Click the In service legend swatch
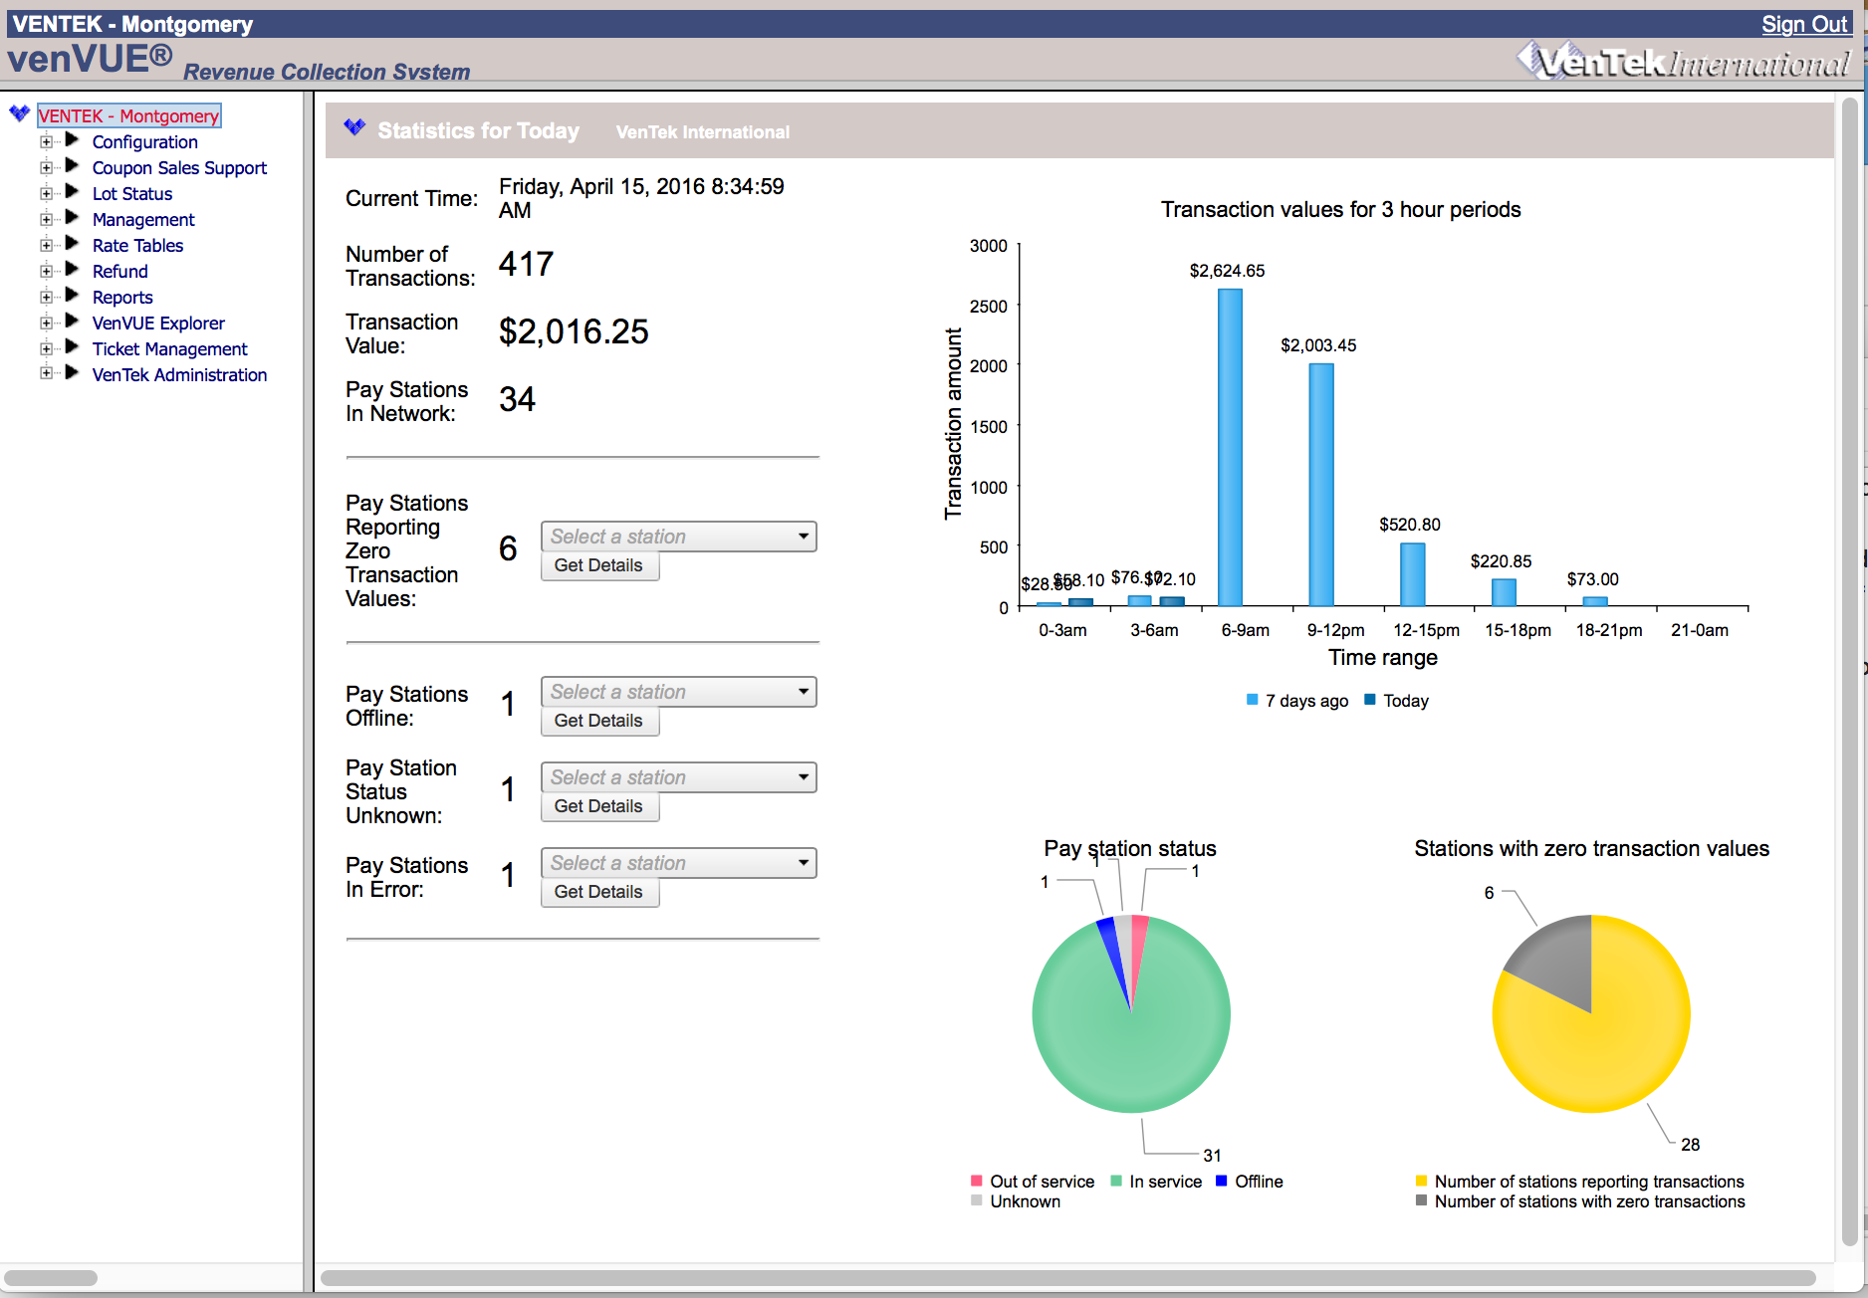 click(x=1116, y=1181)
